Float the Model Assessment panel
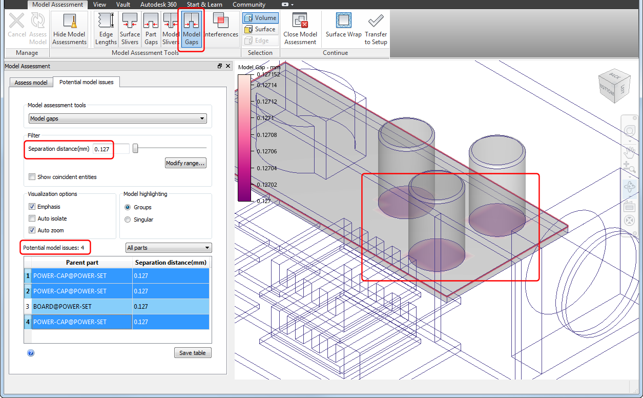The height and width of the screenshot is (398, 643). pyautogui.click(x=220, y=66)
